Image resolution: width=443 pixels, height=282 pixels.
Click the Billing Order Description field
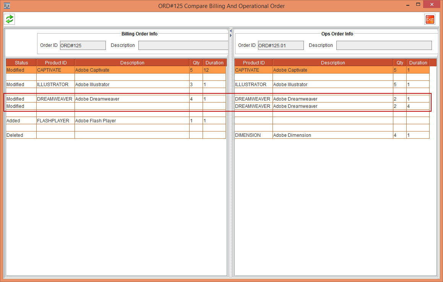pyautogui.click(x=183, y=45)
